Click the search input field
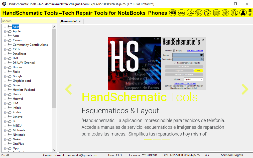This screenshot has width=253, height=158. click(x=29, y=21)
